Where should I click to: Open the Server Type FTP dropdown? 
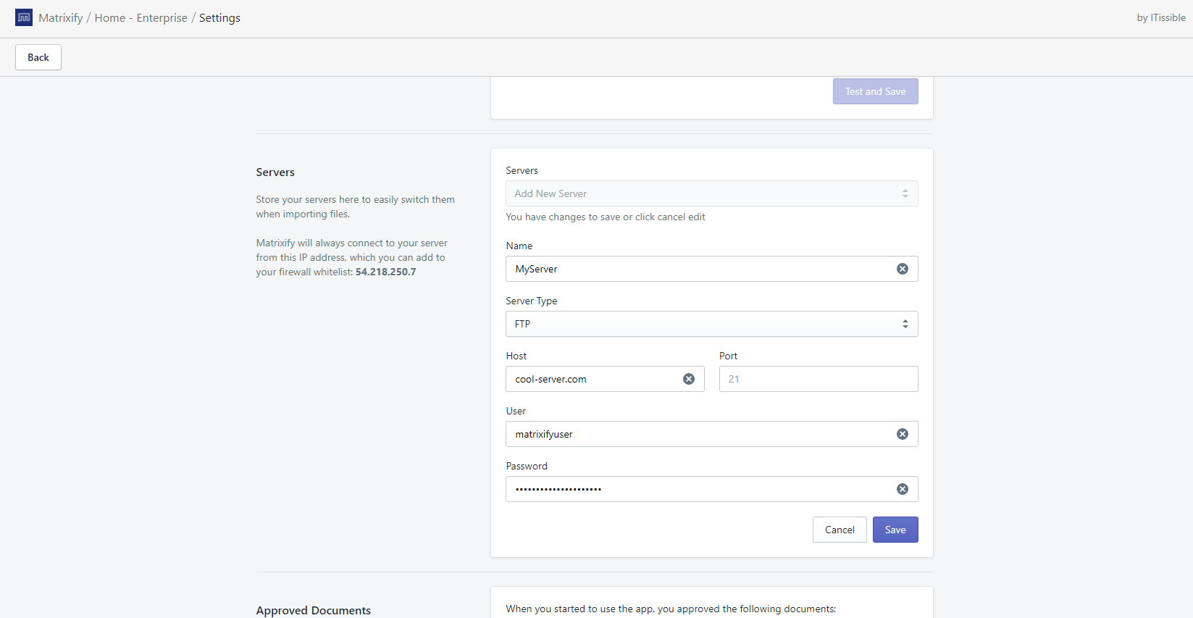point(703,324)
